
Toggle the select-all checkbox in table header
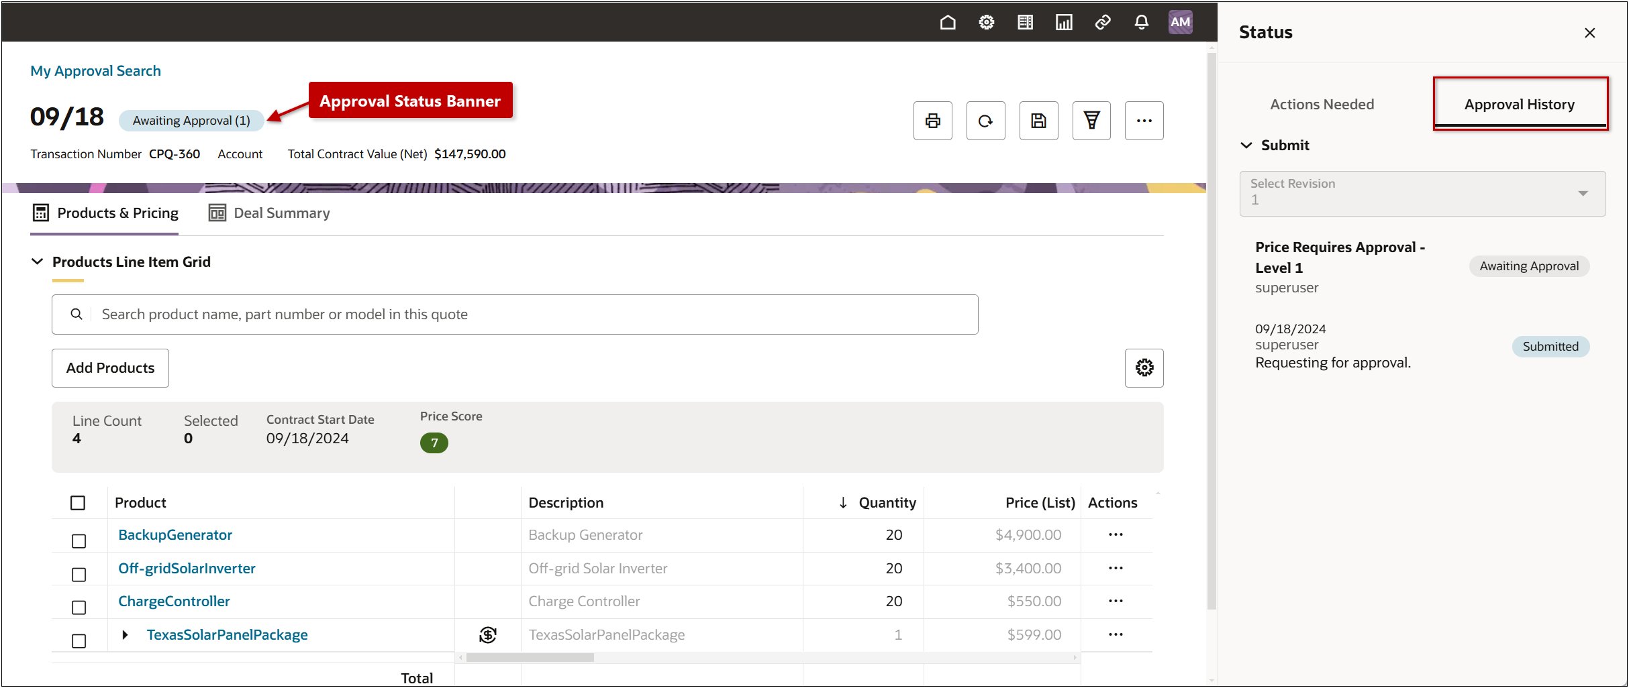pyautogui.click(x=78, y=503)
